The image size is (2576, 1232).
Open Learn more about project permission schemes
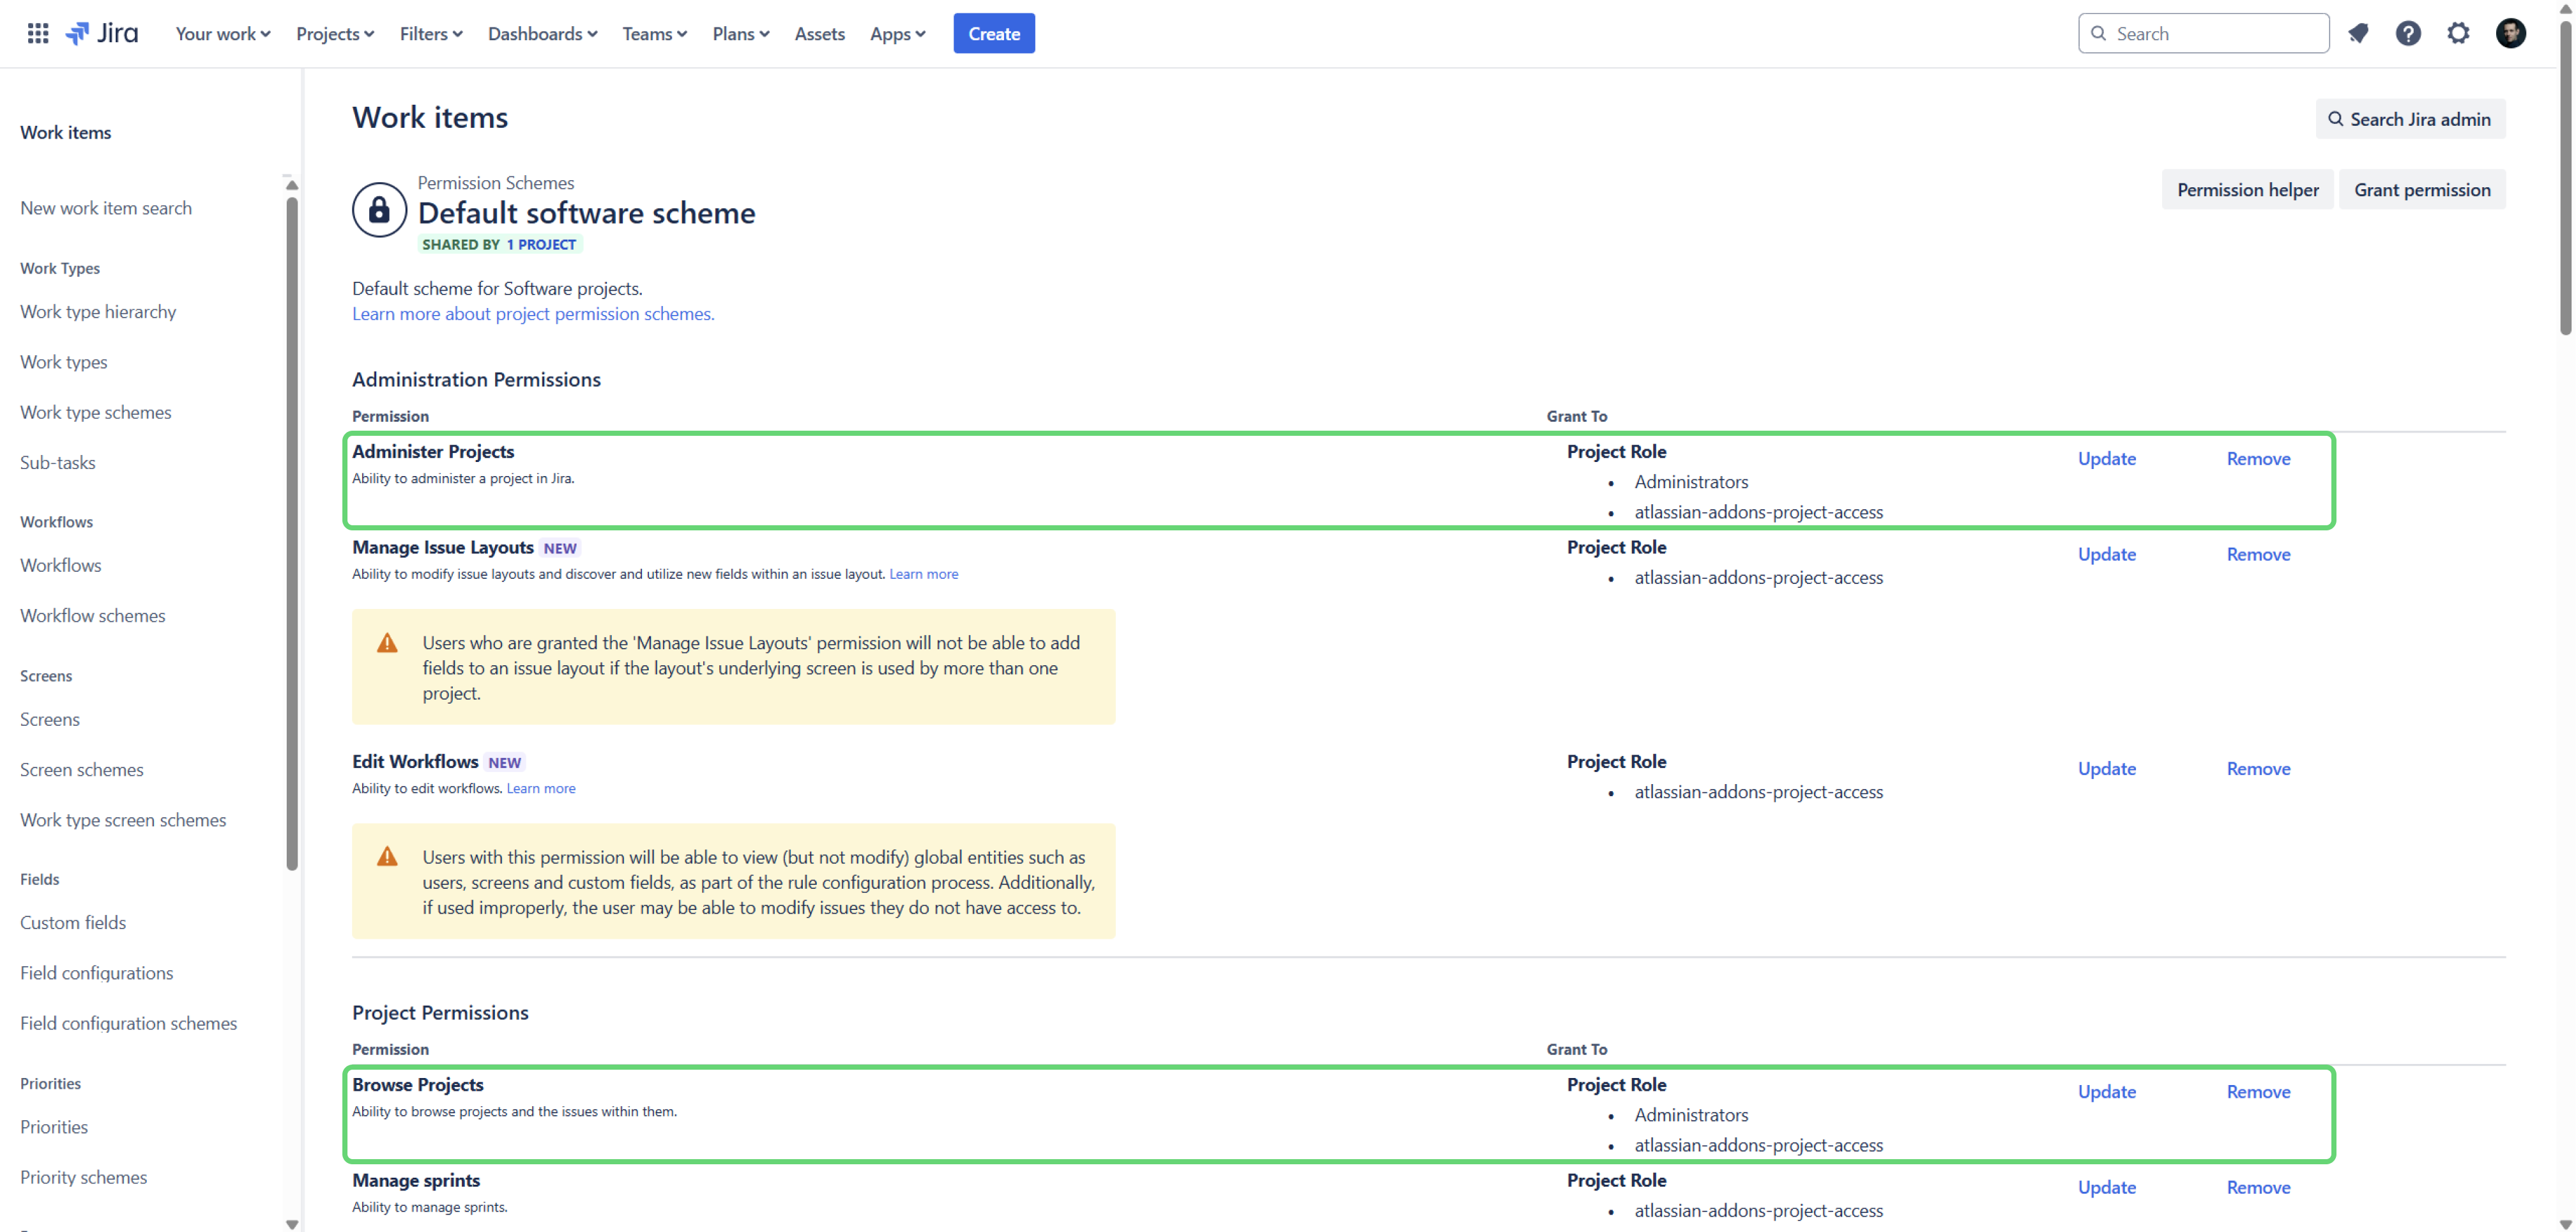click(532, 313)
